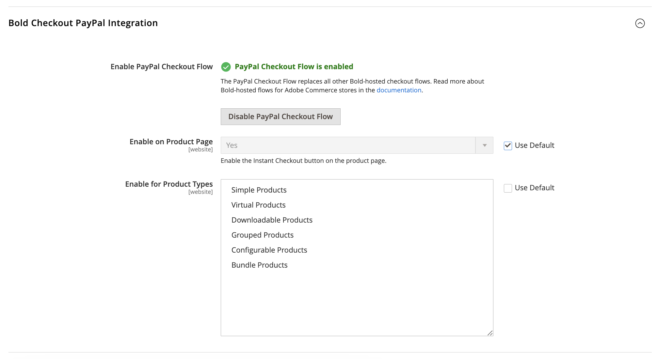Select Grouped Products entry
This screenshot has width=657, height=359.
tap(262, 235)
